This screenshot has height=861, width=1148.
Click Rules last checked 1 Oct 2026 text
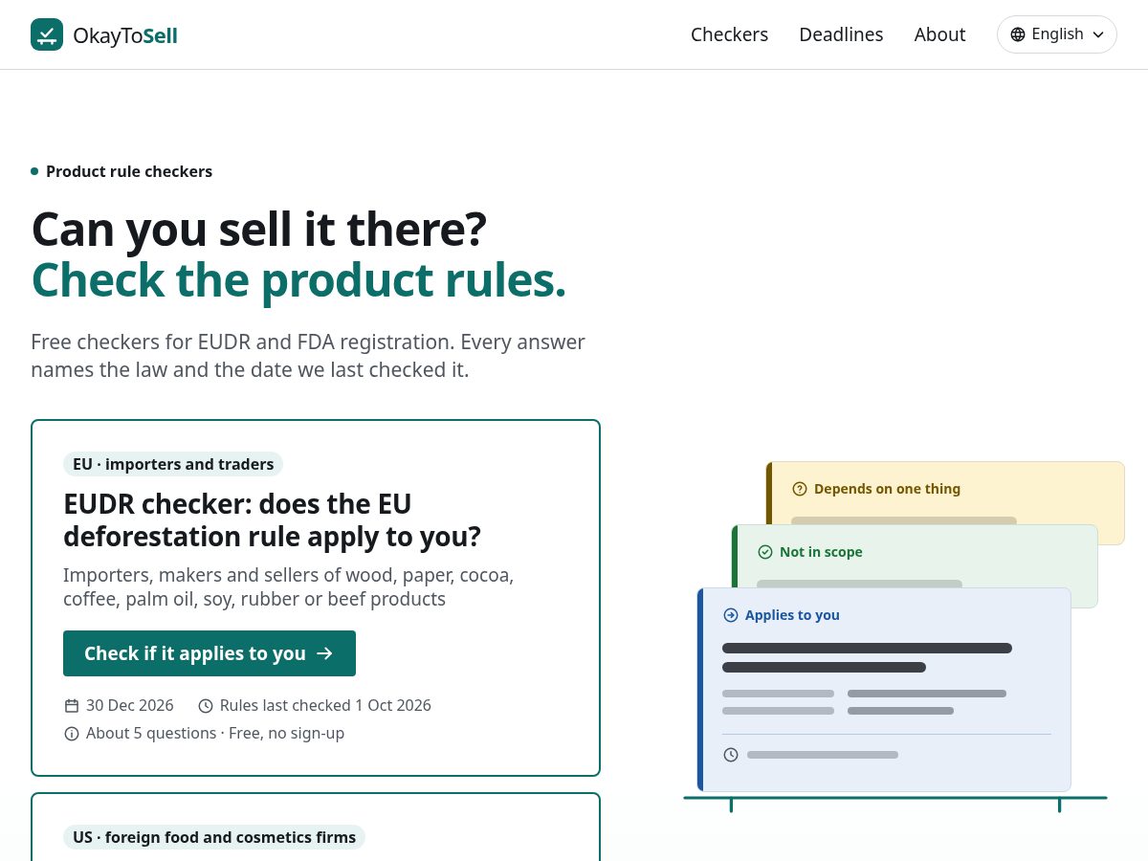tap(325, 706)
